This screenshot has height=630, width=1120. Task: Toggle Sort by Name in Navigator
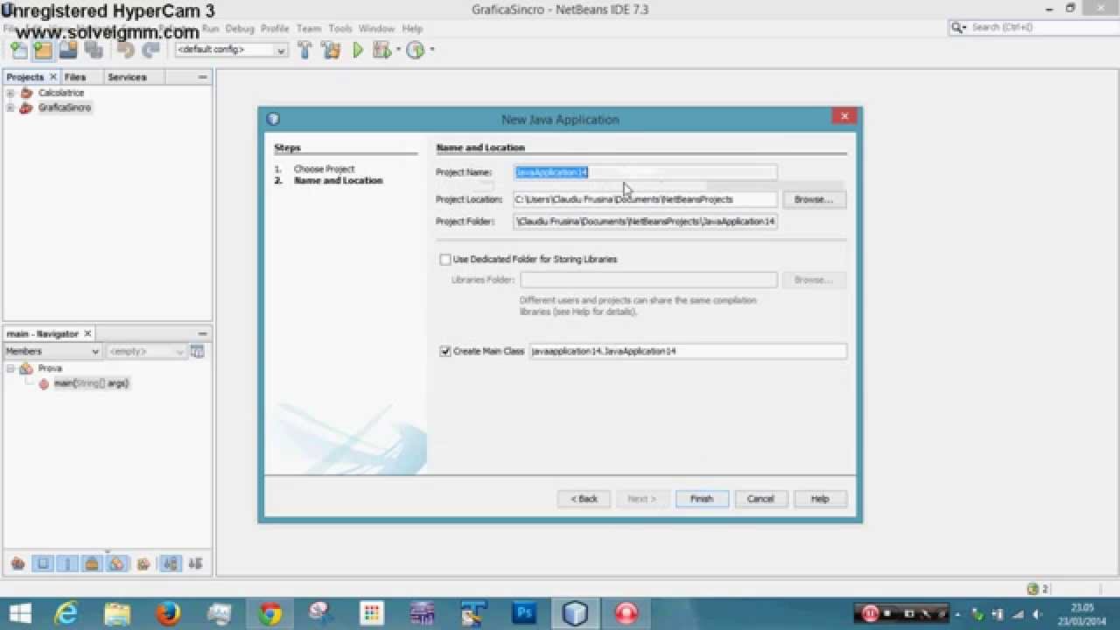coord(171,563)
